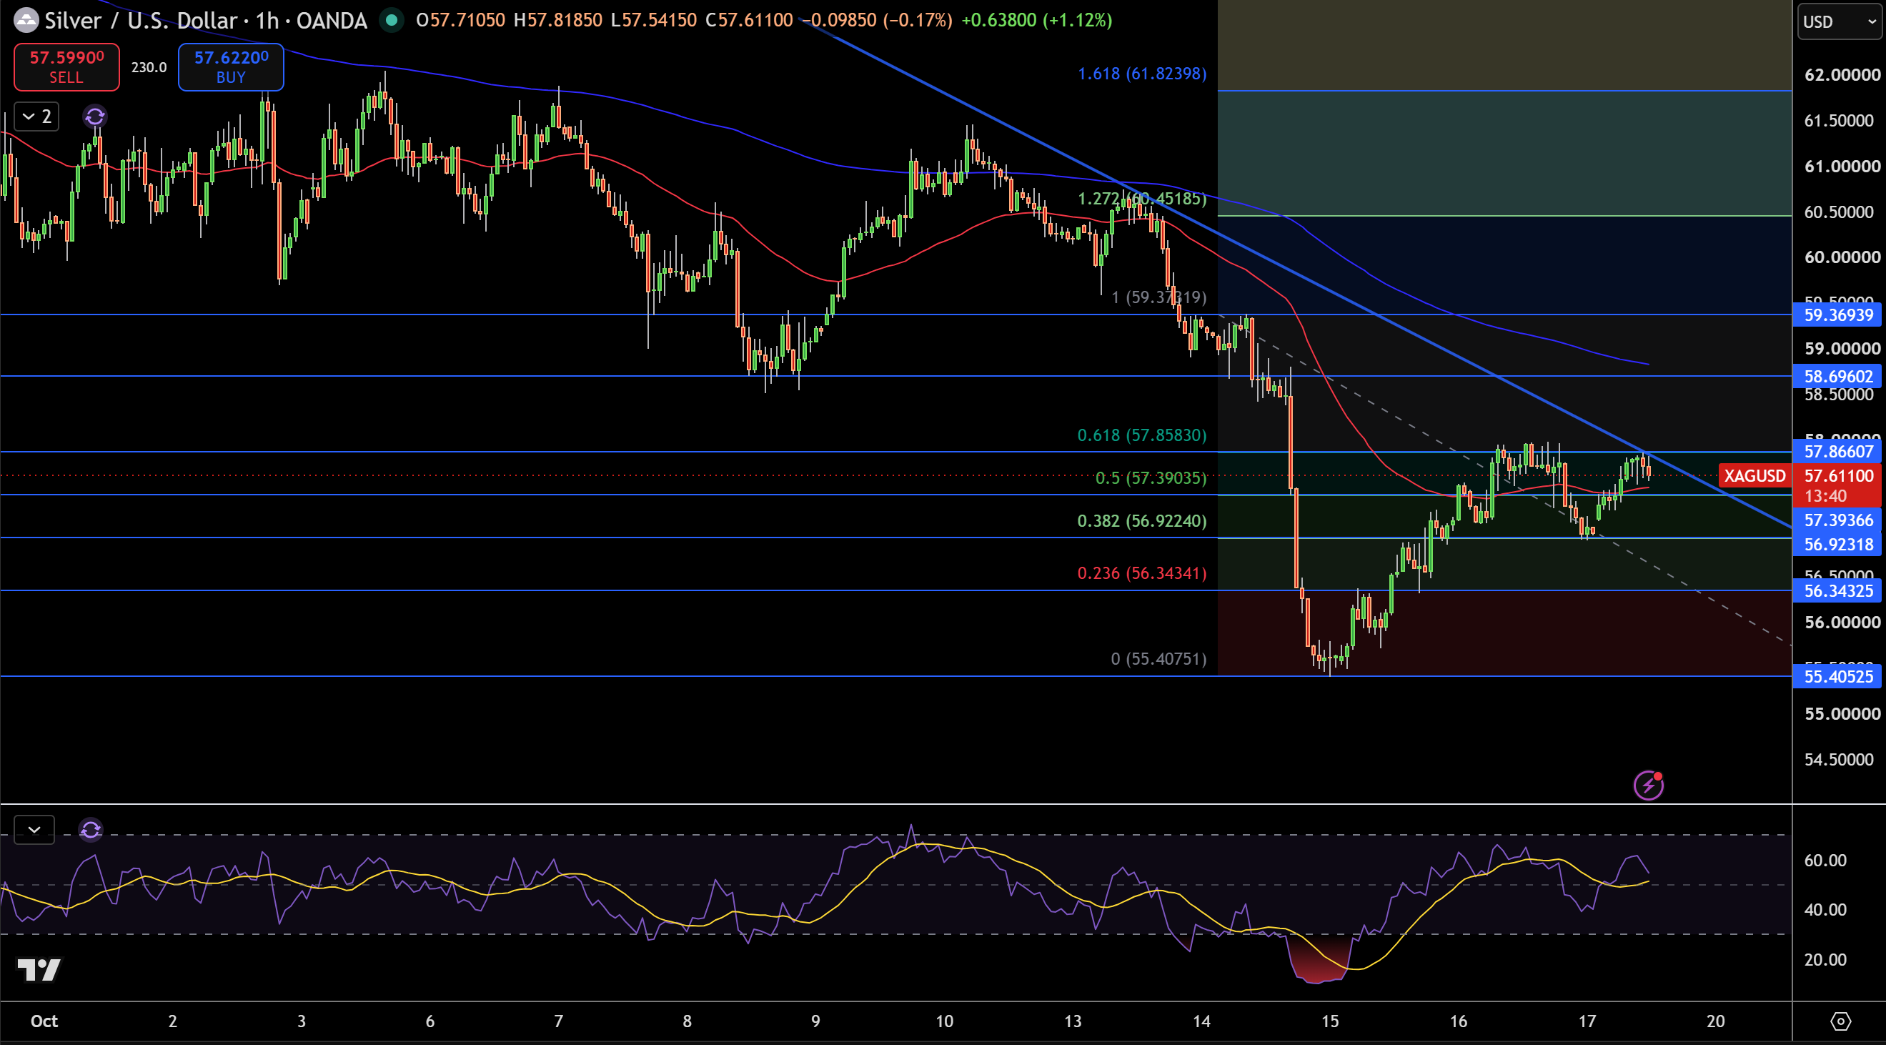
Task: Click the 56.34325 horizontal line price tag
Action: (x=1837, y=590)
